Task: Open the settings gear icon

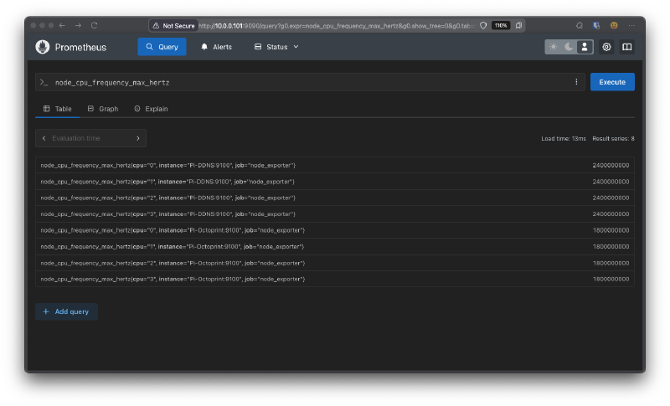Action: click(606, 47)
